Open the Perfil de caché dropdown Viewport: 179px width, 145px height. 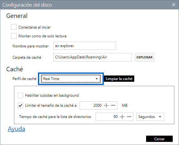pos(71,79)
